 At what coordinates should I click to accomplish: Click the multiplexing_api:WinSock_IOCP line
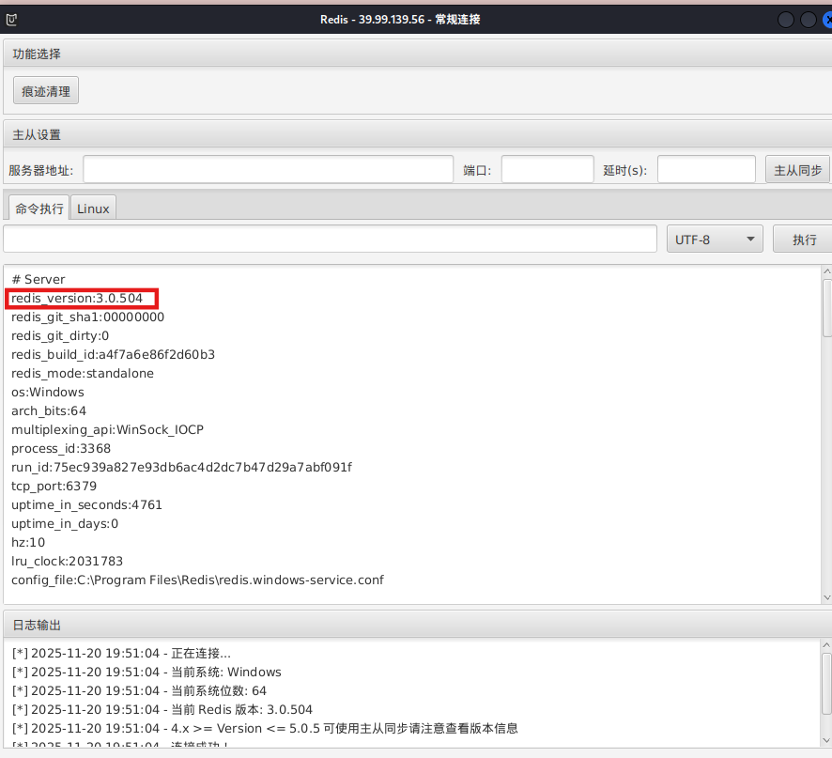107,429
